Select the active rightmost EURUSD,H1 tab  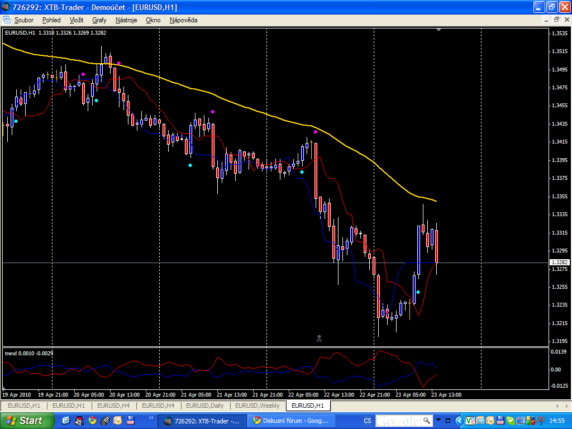308,406
